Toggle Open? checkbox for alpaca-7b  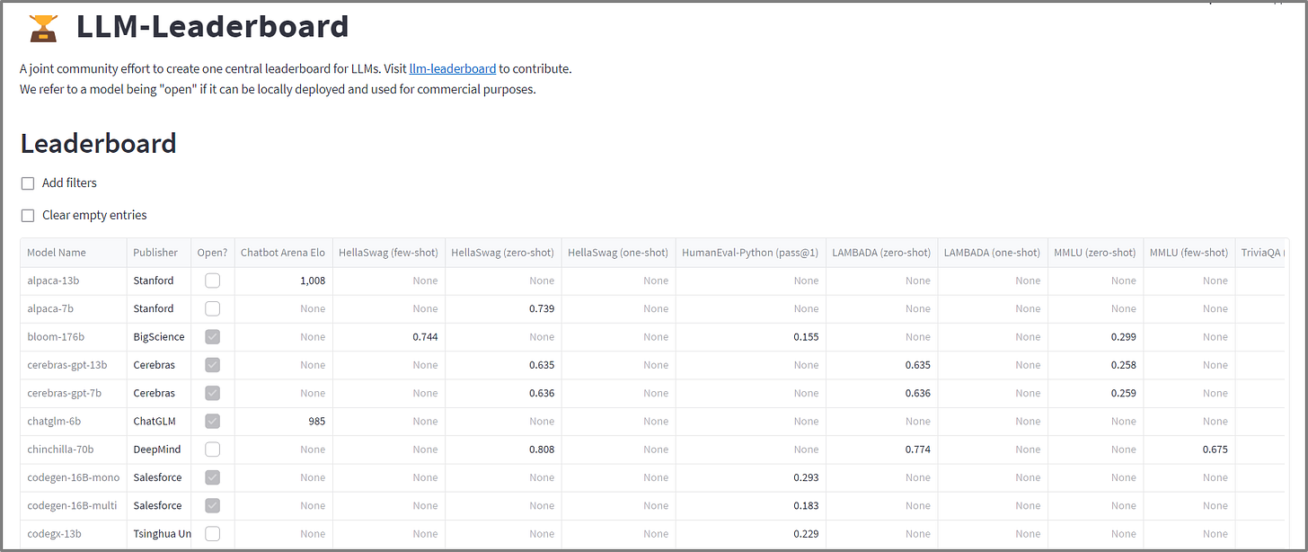212,308
